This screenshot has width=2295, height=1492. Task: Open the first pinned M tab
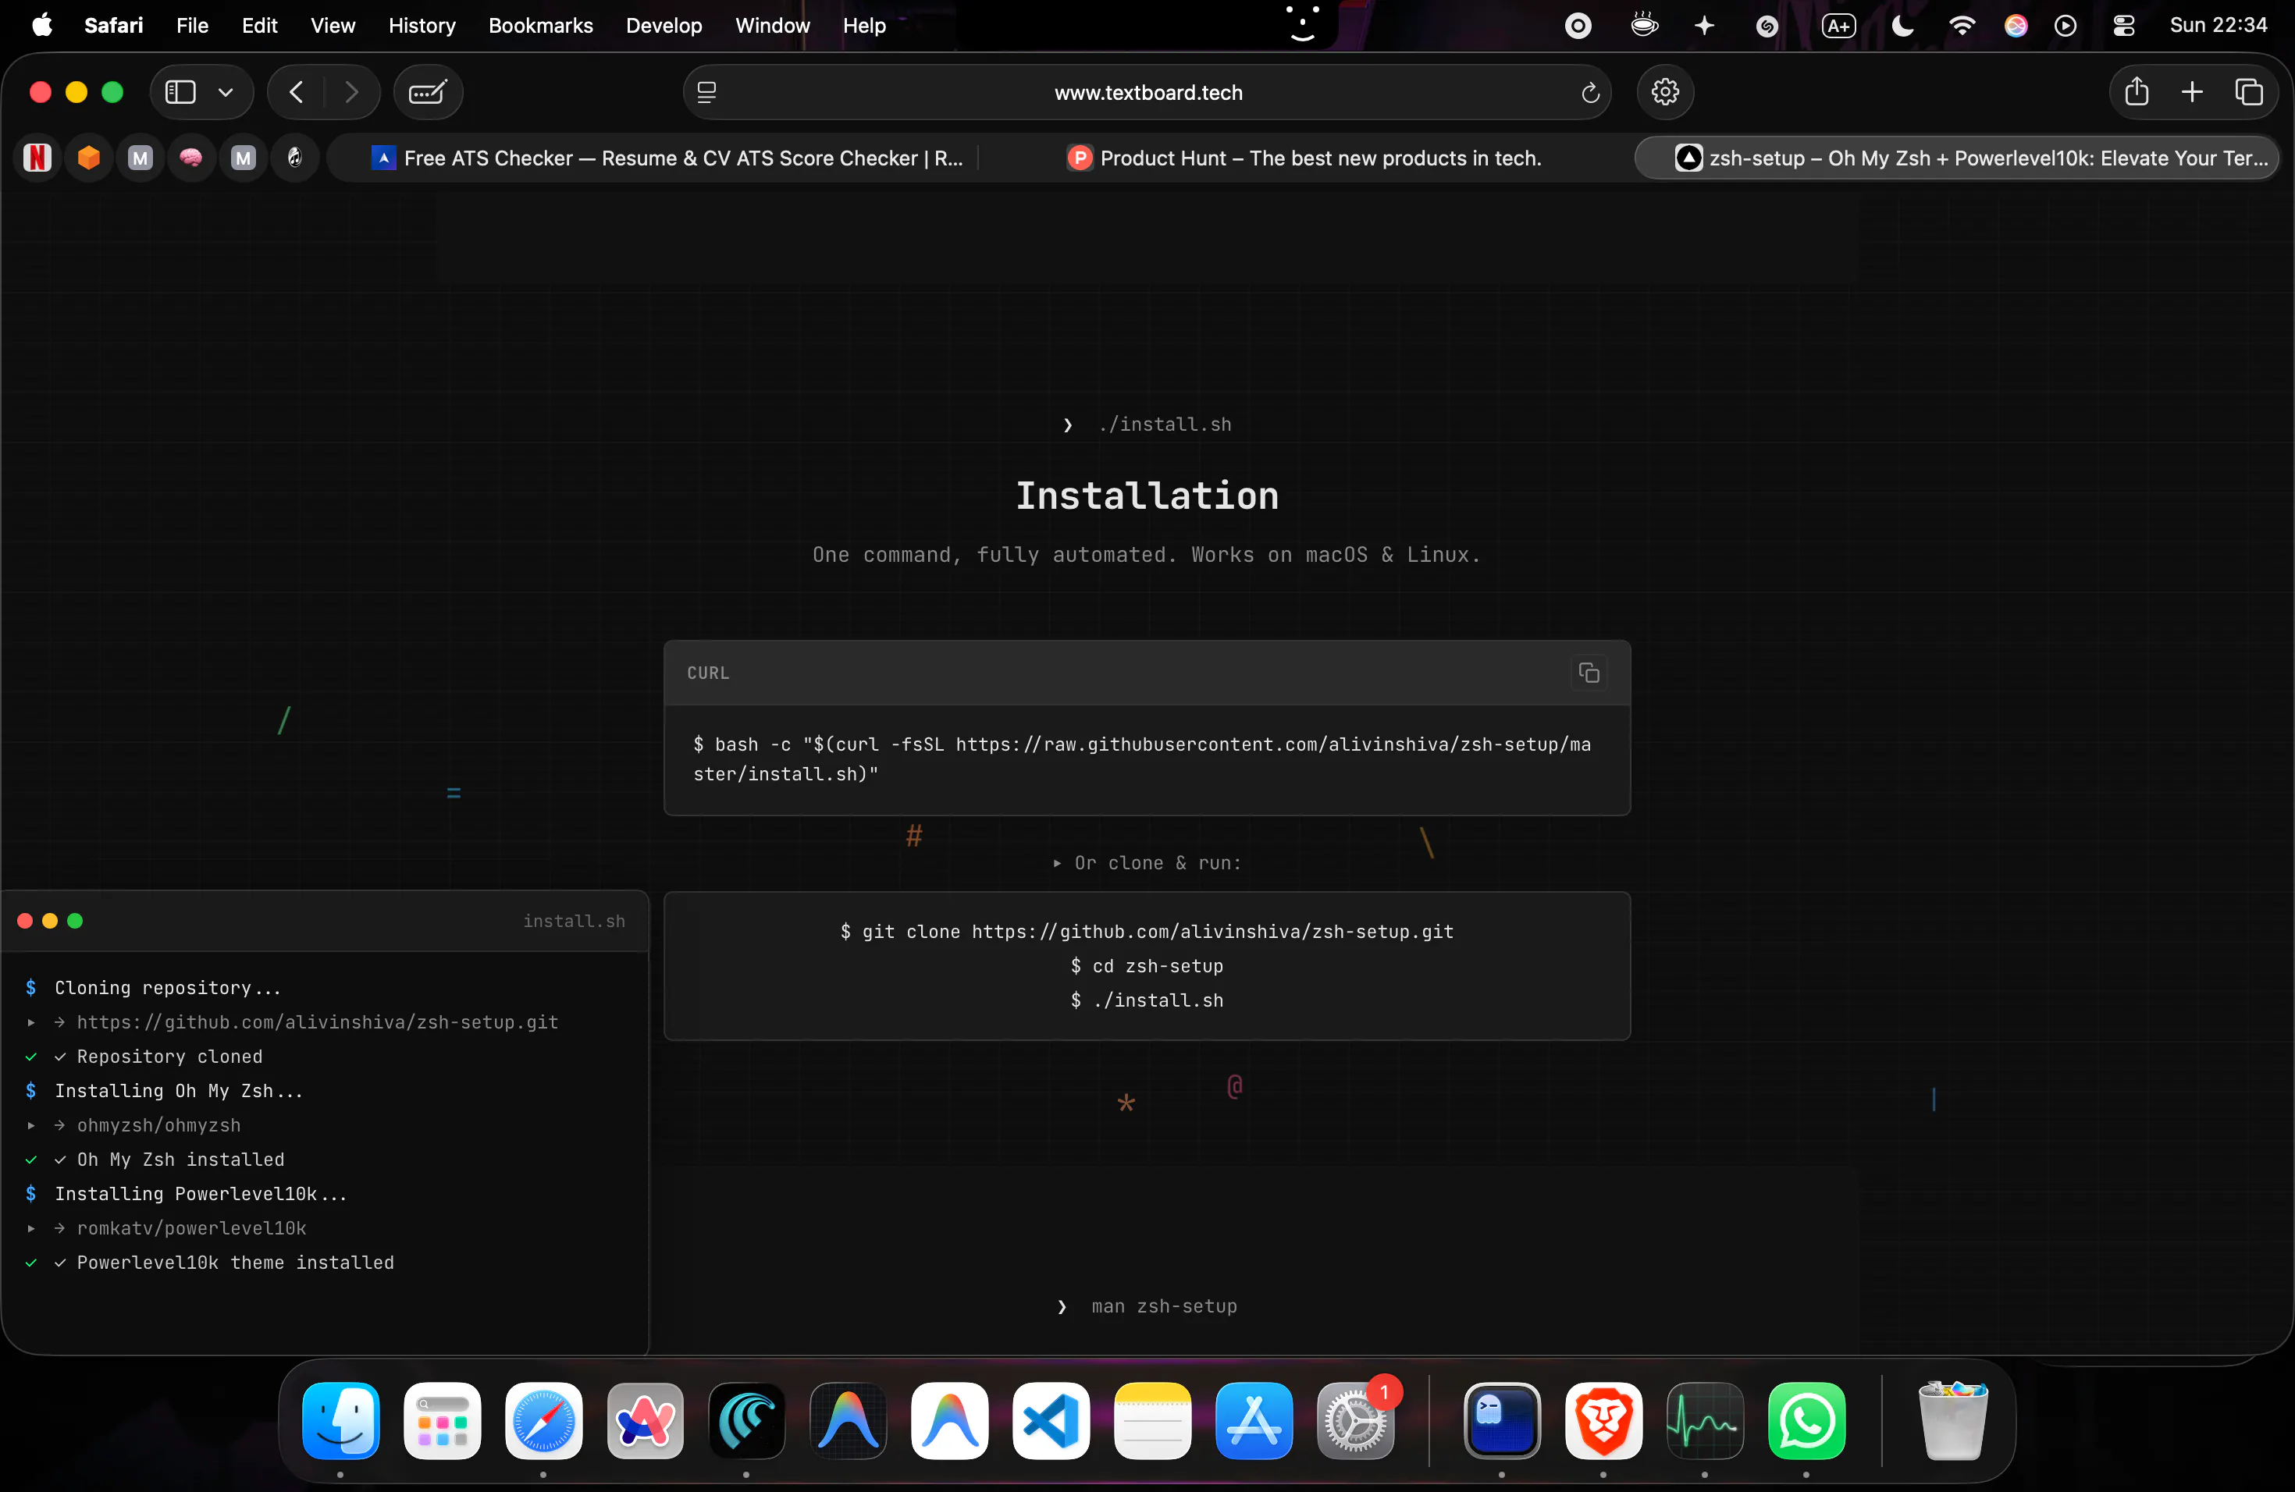[x=141, y=158]
